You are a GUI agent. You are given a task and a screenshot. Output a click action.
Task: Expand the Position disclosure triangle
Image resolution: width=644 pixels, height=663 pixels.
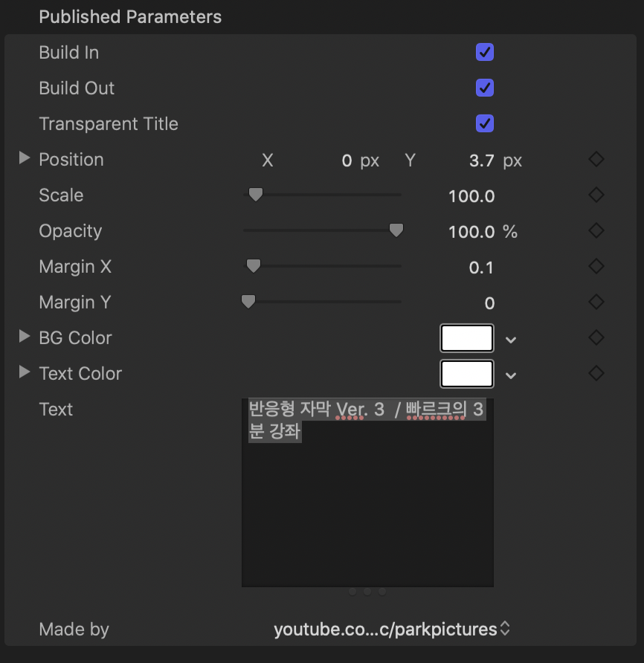tap(25, 158)
